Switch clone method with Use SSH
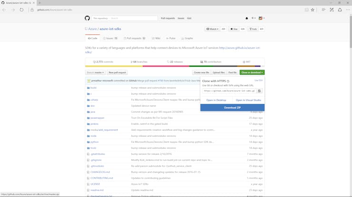Image resolution: width=352 pixels, height=197 pixels. click(258, 81)
